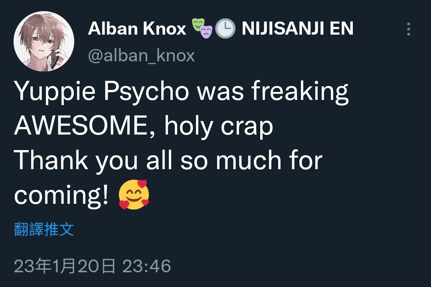Click the 23:46 time in the timestamp
This screenshot has width=431, height=287.
coord(147,266)
